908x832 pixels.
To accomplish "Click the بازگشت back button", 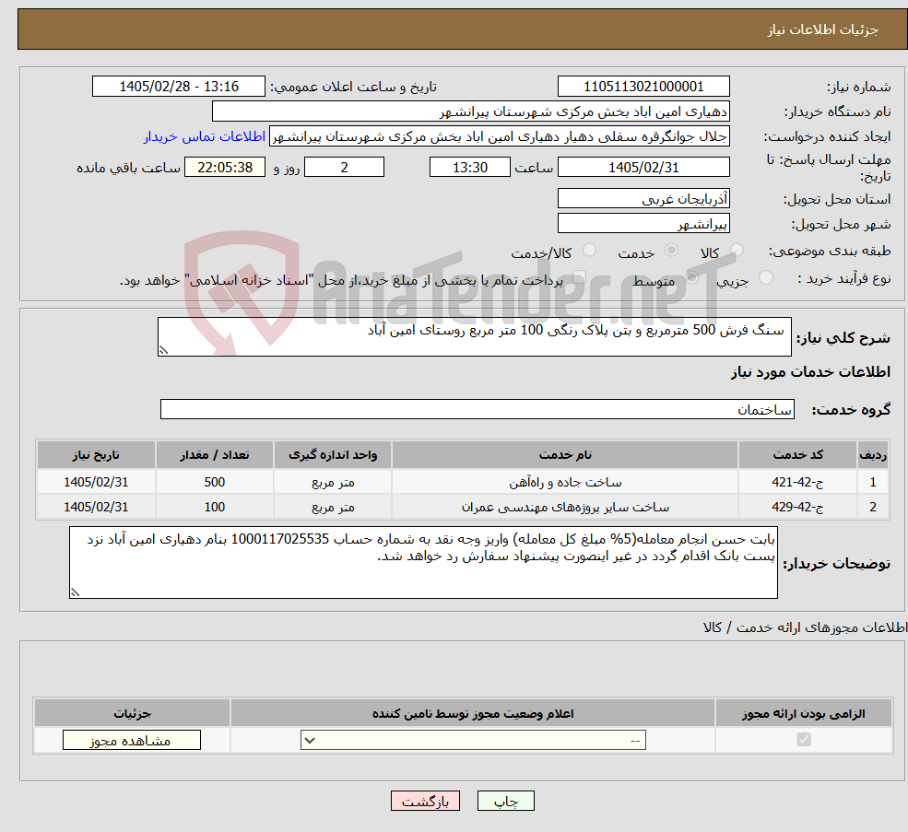I will (425, 801).
